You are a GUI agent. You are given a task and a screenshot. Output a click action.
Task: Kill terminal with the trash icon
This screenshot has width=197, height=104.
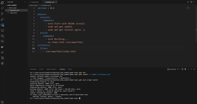(185, 69)
